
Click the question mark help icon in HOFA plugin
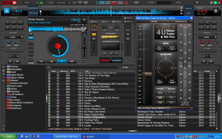191,21
